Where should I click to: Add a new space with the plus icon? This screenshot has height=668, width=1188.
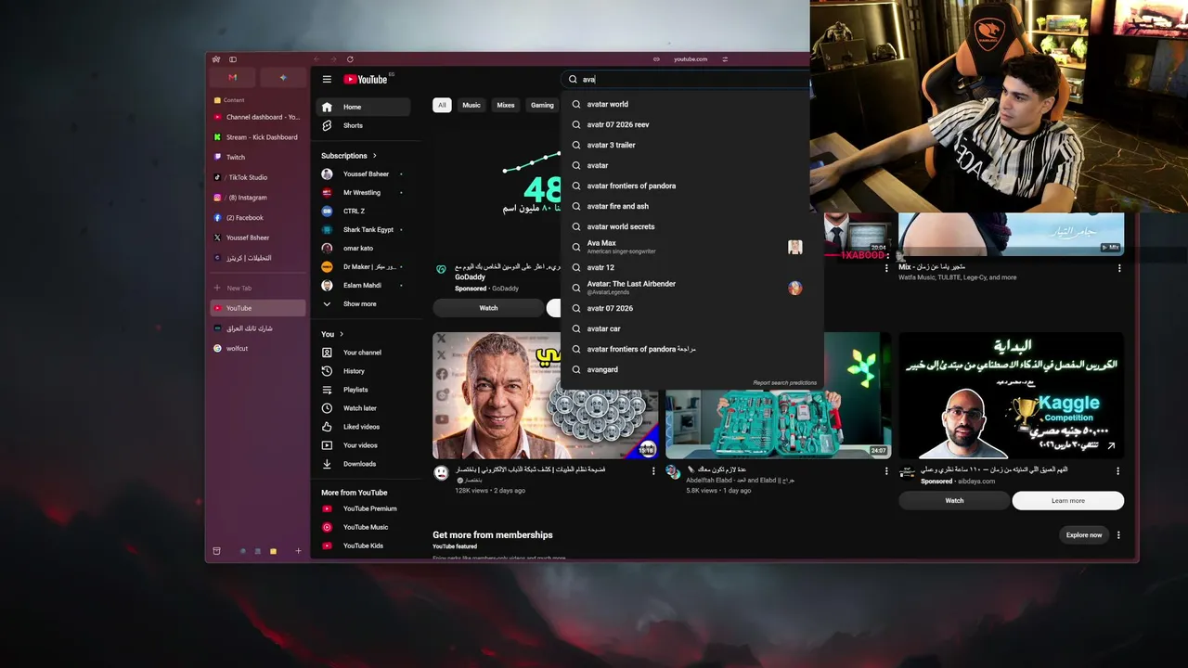298,551
